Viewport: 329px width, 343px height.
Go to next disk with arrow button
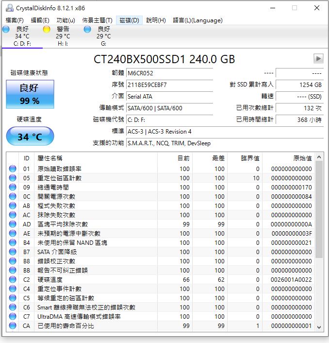pyautogui.click(x=318, y=59)
